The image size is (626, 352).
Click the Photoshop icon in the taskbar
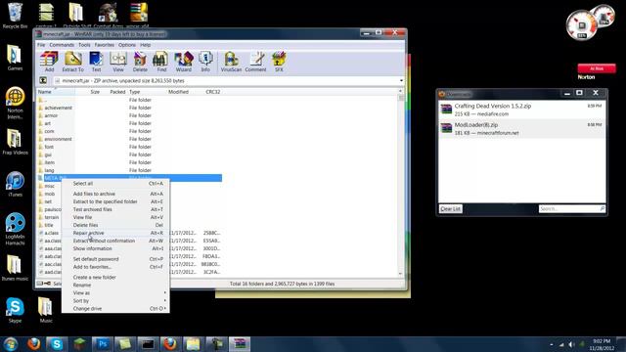click(x=102, y=343)
